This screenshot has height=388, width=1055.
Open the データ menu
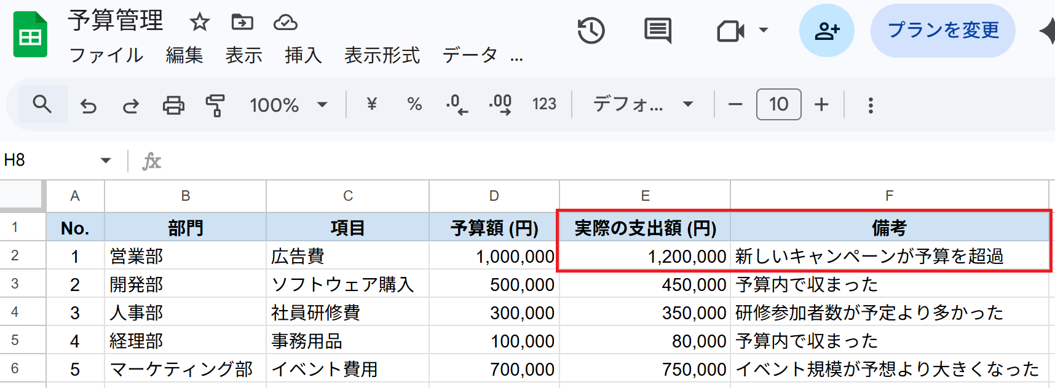coord(470,56)
